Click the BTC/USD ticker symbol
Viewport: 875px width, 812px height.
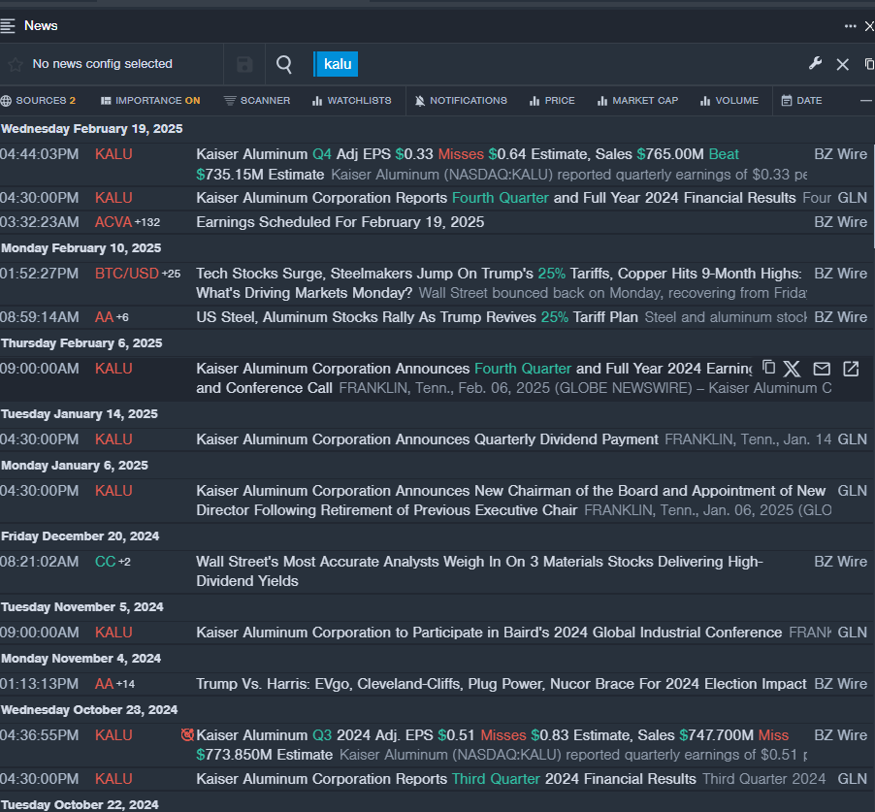coord(126,274)
